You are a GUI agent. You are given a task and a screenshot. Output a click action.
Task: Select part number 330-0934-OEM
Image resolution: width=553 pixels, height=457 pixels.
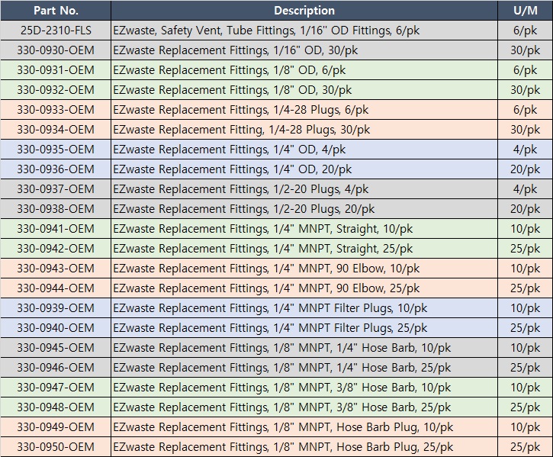56,130
